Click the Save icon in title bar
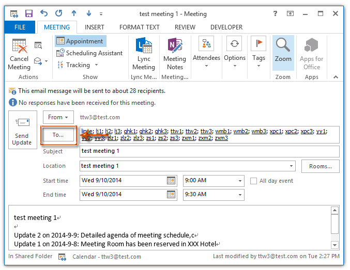 (29, 13)
